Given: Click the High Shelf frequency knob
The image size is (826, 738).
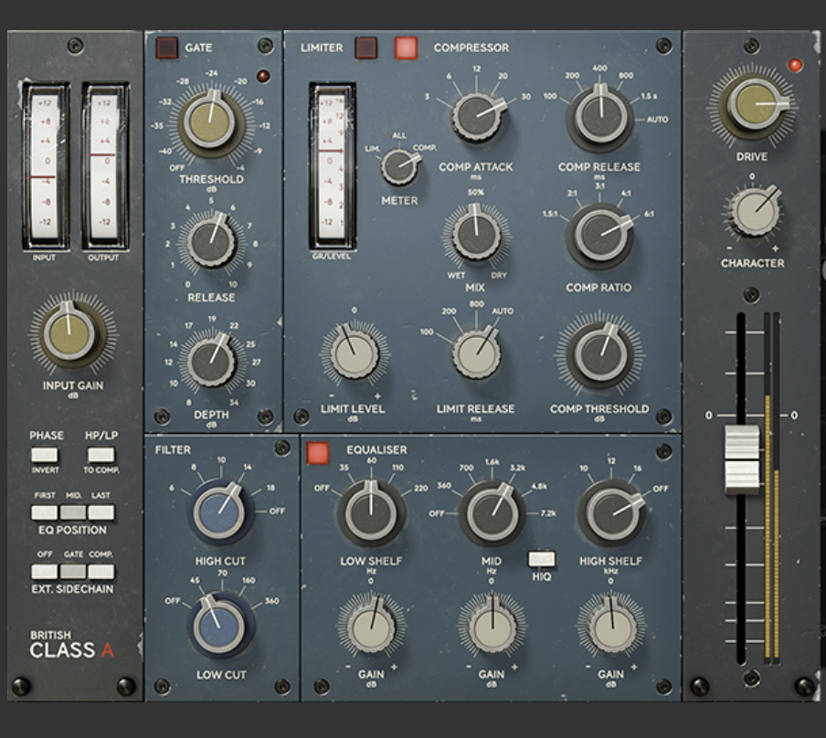Looking at the screenshot, I should [x=612, y=513].
